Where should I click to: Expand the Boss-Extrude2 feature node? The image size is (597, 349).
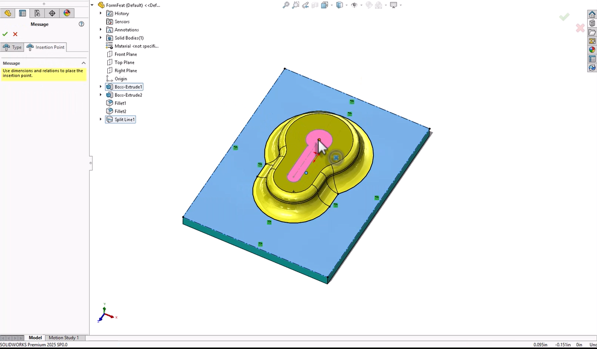101,95
